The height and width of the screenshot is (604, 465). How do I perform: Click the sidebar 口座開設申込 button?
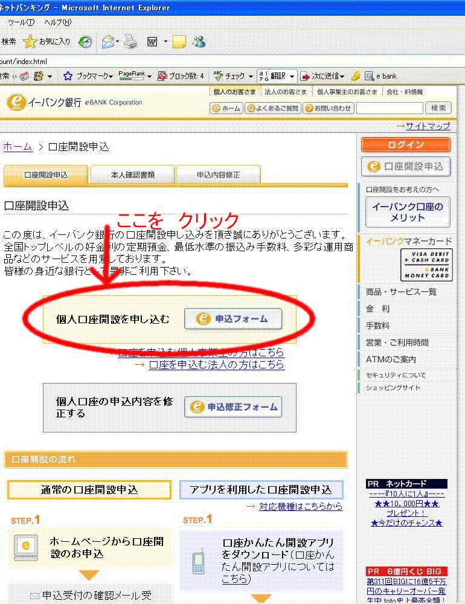(406, 167)
